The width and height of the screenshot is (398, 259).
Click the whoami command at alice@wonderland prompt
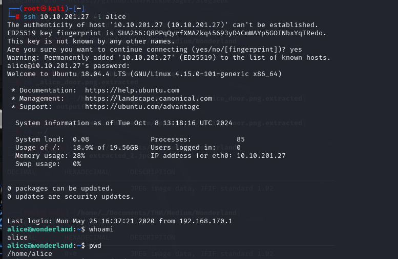[x=101, y=229]
